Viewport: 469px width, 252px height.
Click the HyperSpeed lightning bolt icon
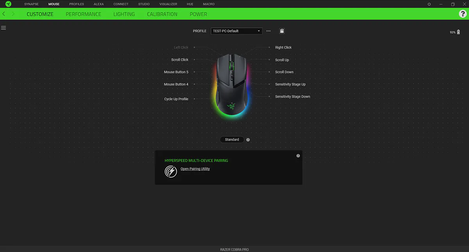pyautogui.click(x=171, y=171)
